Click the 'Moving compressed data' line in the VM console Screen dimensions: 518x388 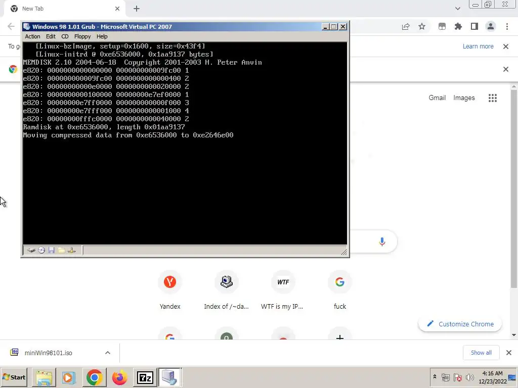[128, 135]
